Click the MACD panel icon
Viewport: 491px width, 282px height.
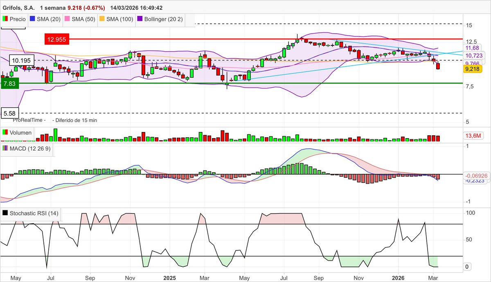pos(5,148)
